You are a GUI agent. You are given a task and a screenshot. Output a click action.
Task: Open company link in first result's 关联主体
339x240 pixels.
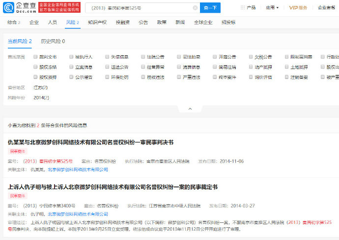78,170
